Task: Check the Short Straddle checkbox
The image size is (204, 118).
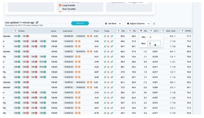Action: tap(60, 9)
